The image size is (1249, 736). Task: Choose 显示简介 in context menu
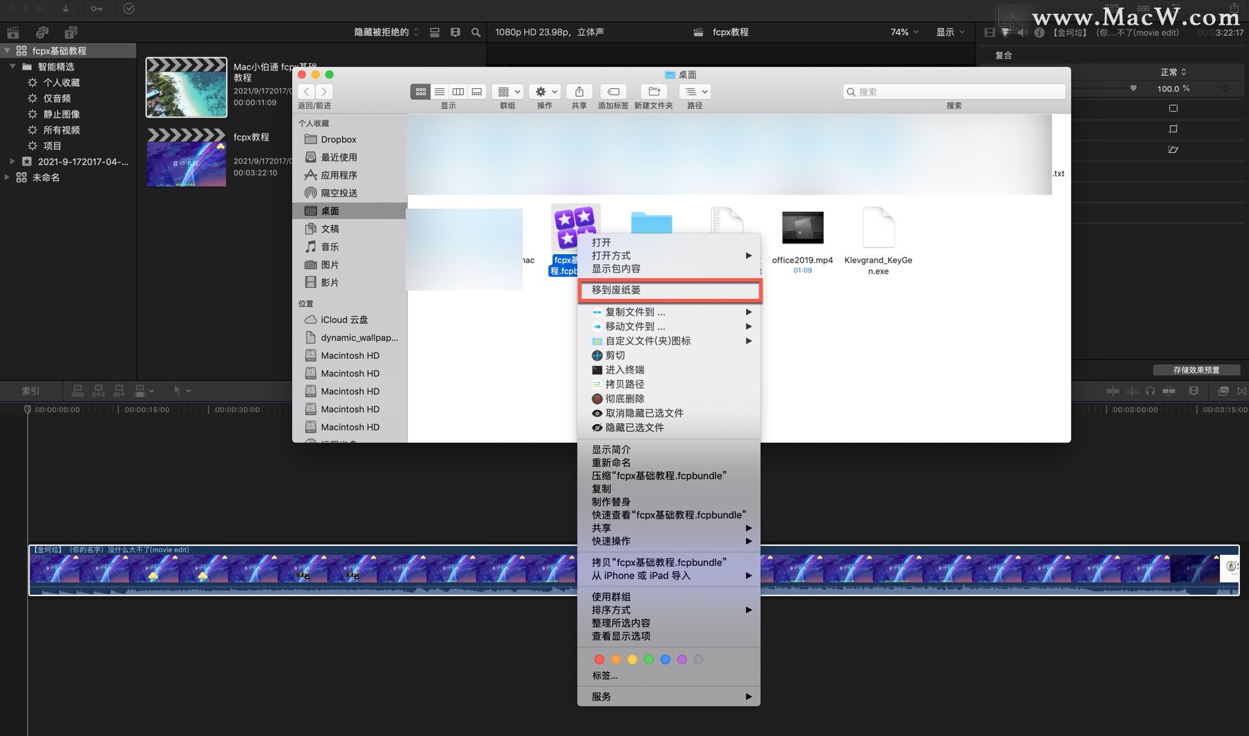(668, 449)
